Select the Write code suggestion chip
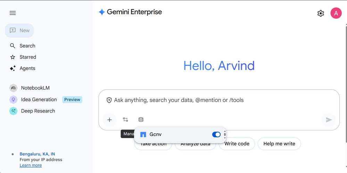This screenshot has width=347, height=173. click(x=237, y=144)
